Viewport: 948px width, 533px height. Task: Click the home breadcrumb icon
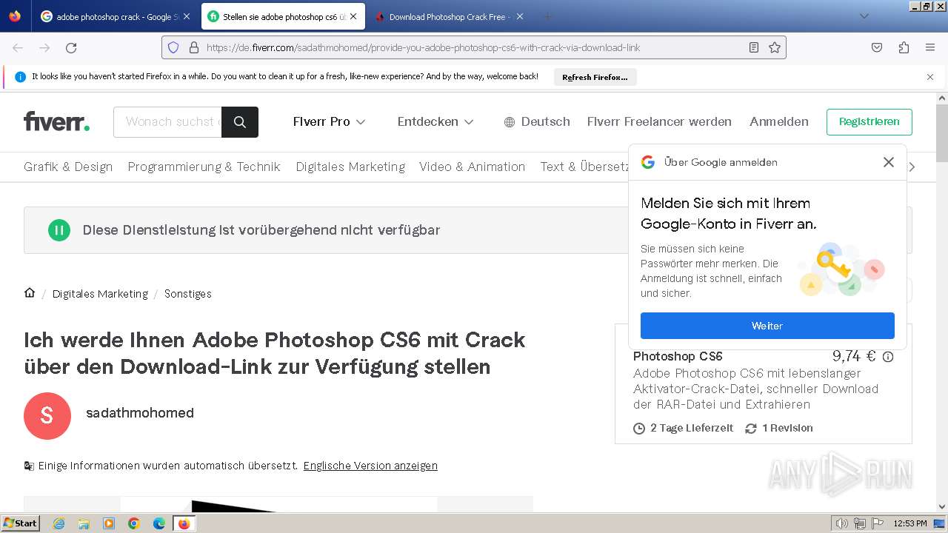click(30, 293)
